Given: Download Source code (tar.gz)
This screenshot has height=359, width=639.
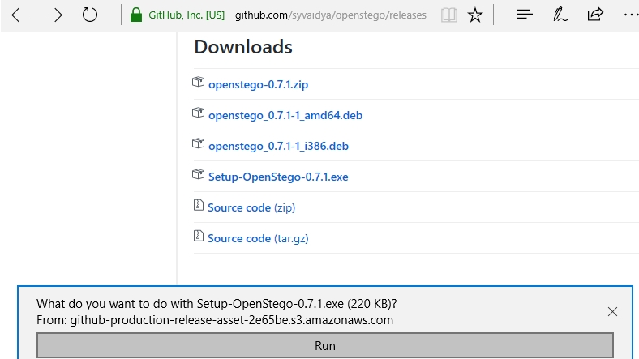Looking at the screenshot, I should pos(258,238).
